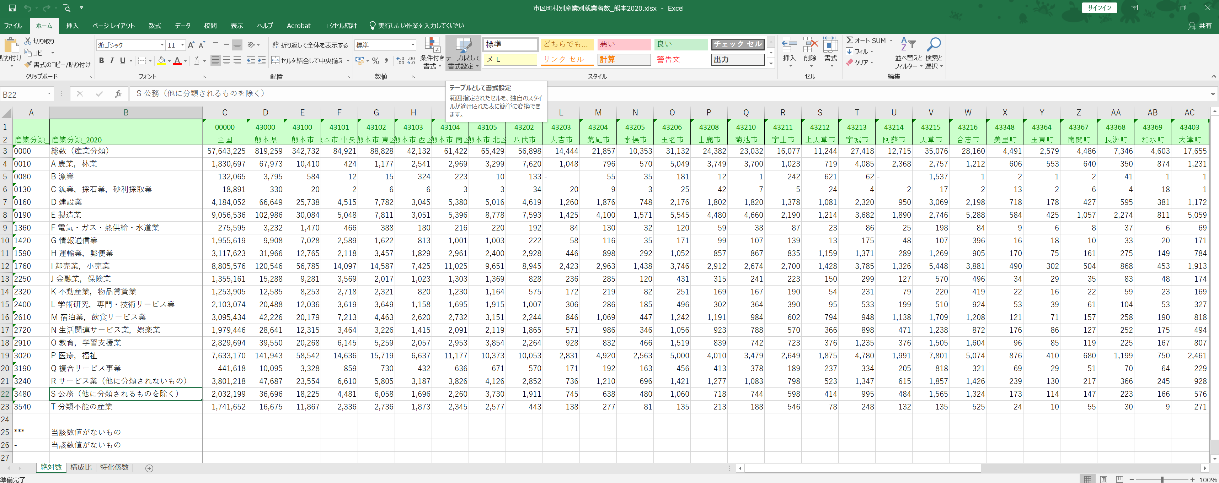Viewport: 1219px width, 483px height.
Task: Click the Share (共有) button
Action: (1201, 26)
